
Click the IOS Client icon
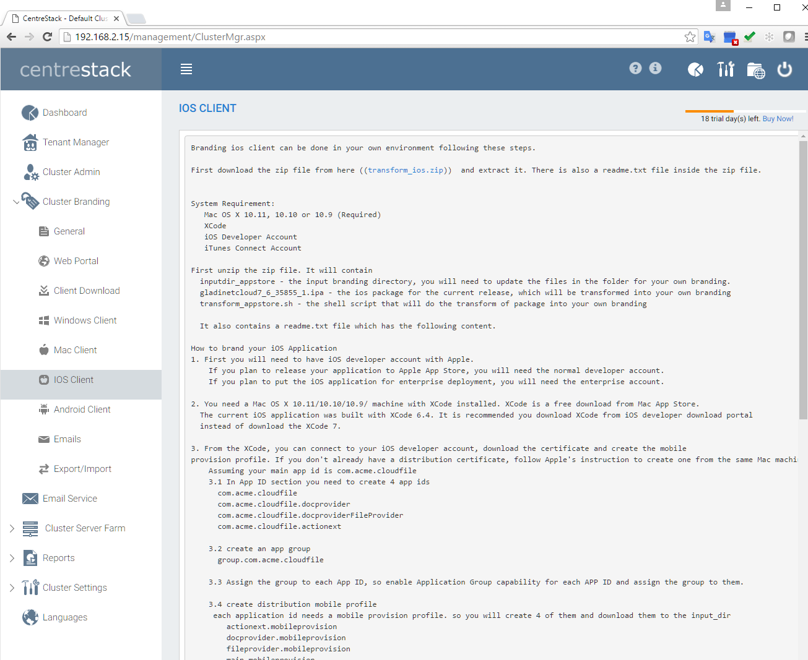(x=44, y=380)
